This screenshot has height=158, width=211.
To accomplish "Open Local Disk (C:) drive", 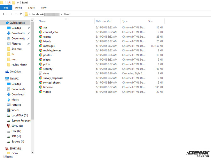I will (x=20, y=115).
